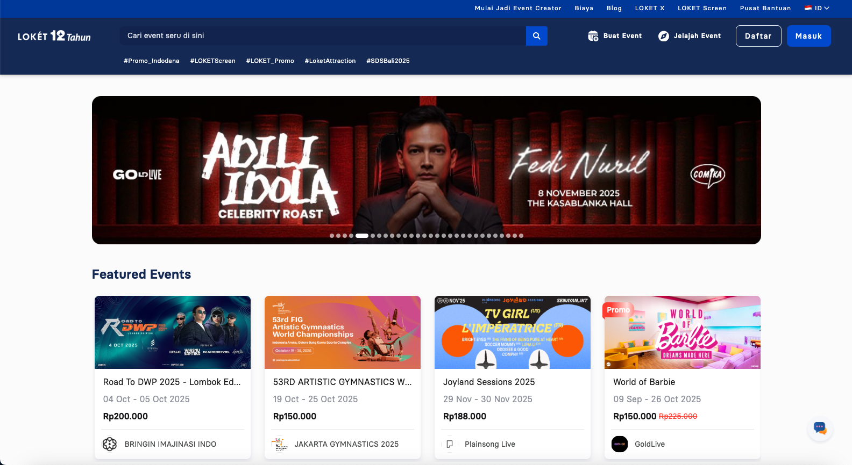
Task: Select the #Promo_Indodana hashtag link
Action: coord(152,61)
